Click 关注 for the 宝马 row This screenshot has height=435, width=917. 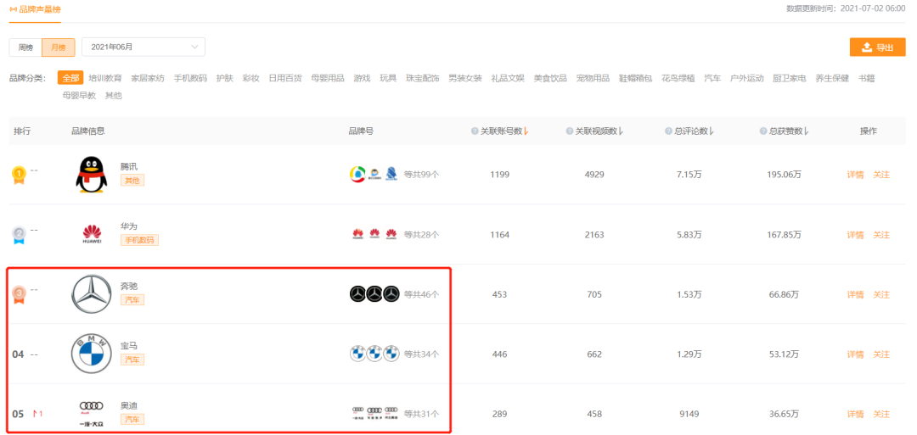[x=881, y=354]
